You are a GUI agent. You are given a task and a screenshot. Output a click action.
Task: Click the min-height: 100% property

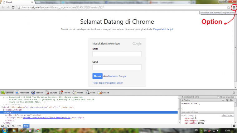195,121
